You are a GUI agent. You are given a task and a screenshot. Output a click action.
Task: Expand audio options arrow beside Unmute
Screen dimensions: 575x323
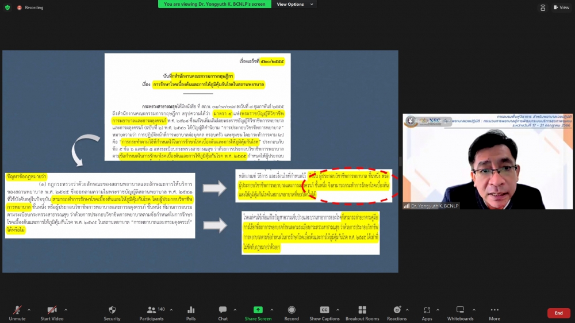pyautogui.click(x=29, y=309)
